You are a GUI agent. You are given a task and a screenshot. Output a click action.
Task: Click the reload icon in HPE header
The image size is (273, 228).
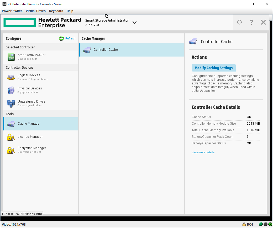click(x=240, y=22)
